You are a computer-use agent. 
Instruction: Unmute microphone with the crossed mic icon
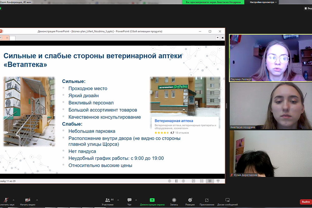[5, 200]
